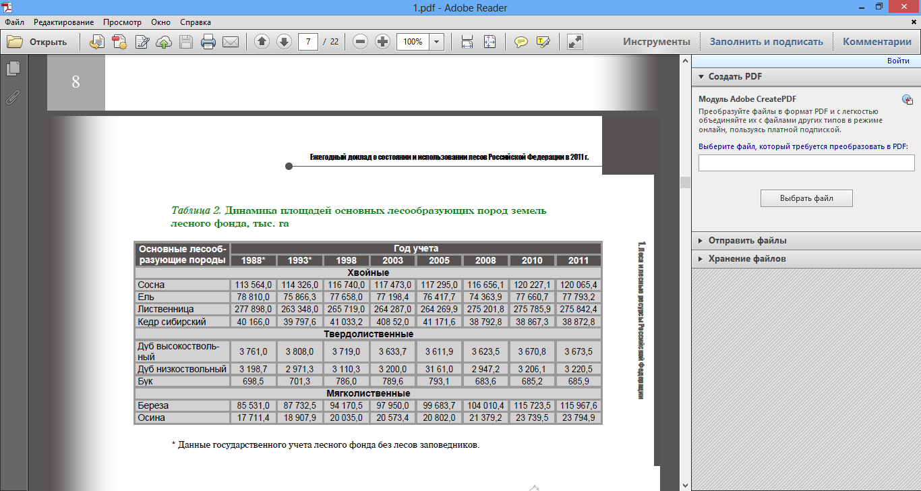Screen dimensions: 921x491
Task: Click the Сосна row label
Action: click(x=151, y=285)
